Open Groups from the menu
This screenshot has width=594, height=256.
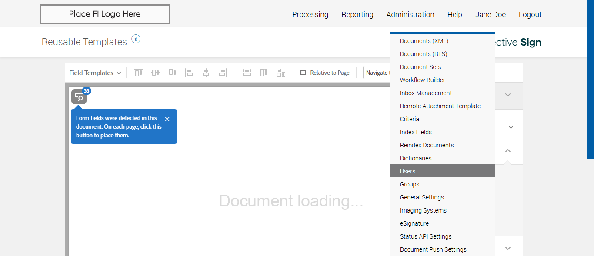click(443, 184)
